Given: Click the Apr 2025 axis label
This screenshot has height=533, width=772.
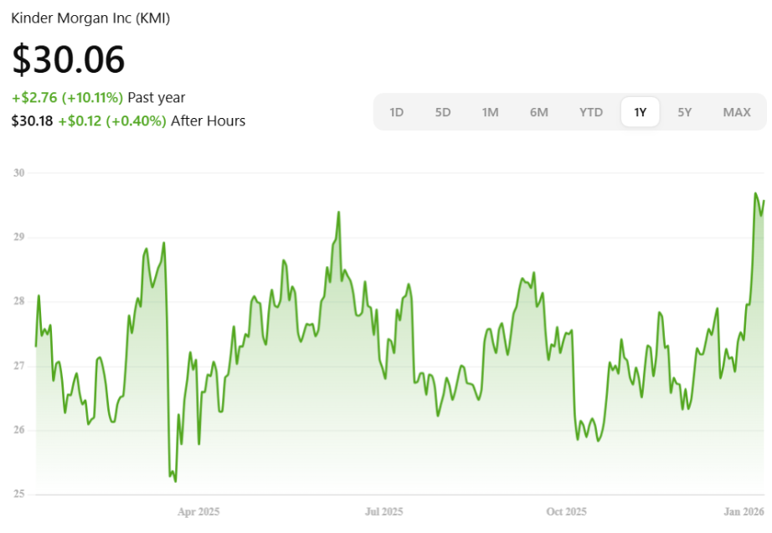Looking at the screenshot, I should click(x=198, y=511).
